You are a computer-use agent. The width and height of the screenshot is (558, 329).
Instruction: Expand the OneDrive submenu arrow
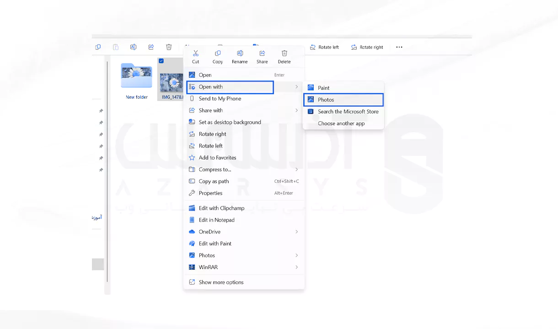click(x=296, y=232)
